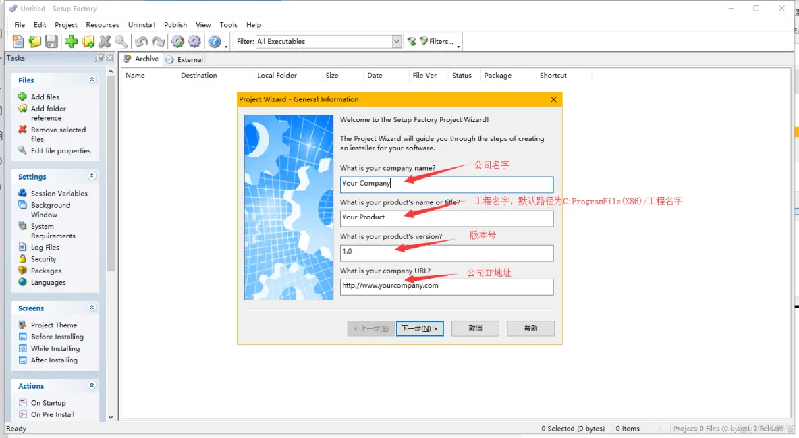Click the Log Files icon
The height and width of the screenshot is (438, 799).
(22, 247)
